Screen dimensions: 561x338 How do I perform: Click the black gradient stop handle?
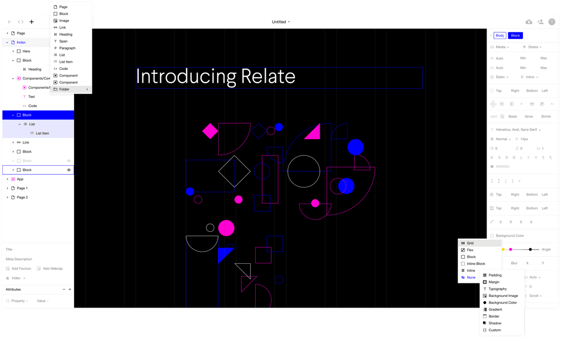pos(530,249)
